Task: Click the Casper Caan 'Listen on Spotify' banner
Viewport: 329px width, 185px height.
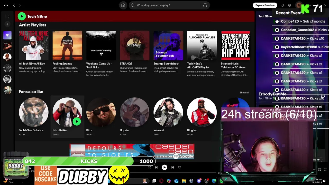Action: (132, 151)
